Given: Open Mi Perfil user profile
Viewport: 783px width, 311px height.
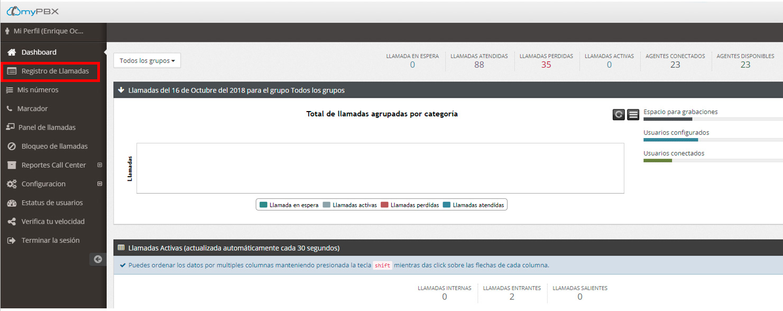Looking at the screenshot, I should coord(48,31).
